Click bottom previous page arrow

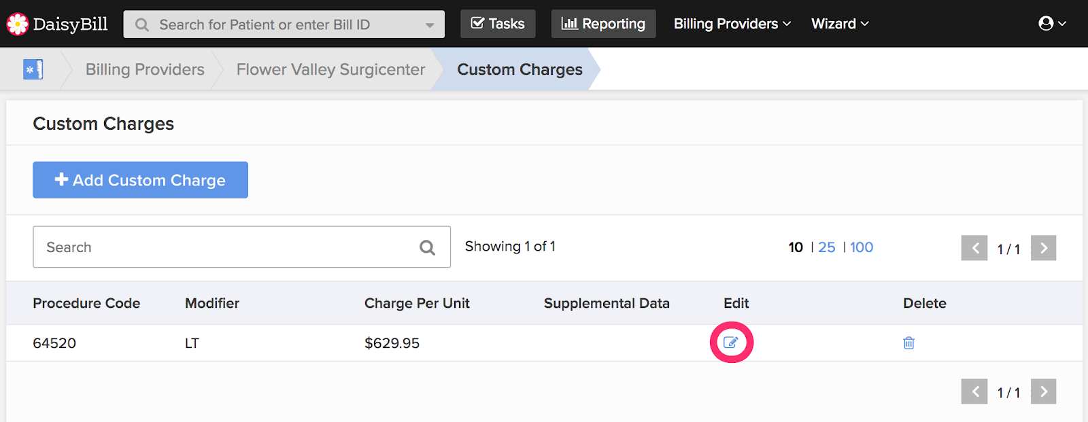[x=974, y=391]
